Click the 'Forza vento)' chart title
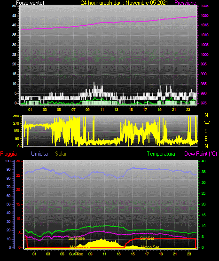Screen dimensions: 219x261 pos(30,3)
